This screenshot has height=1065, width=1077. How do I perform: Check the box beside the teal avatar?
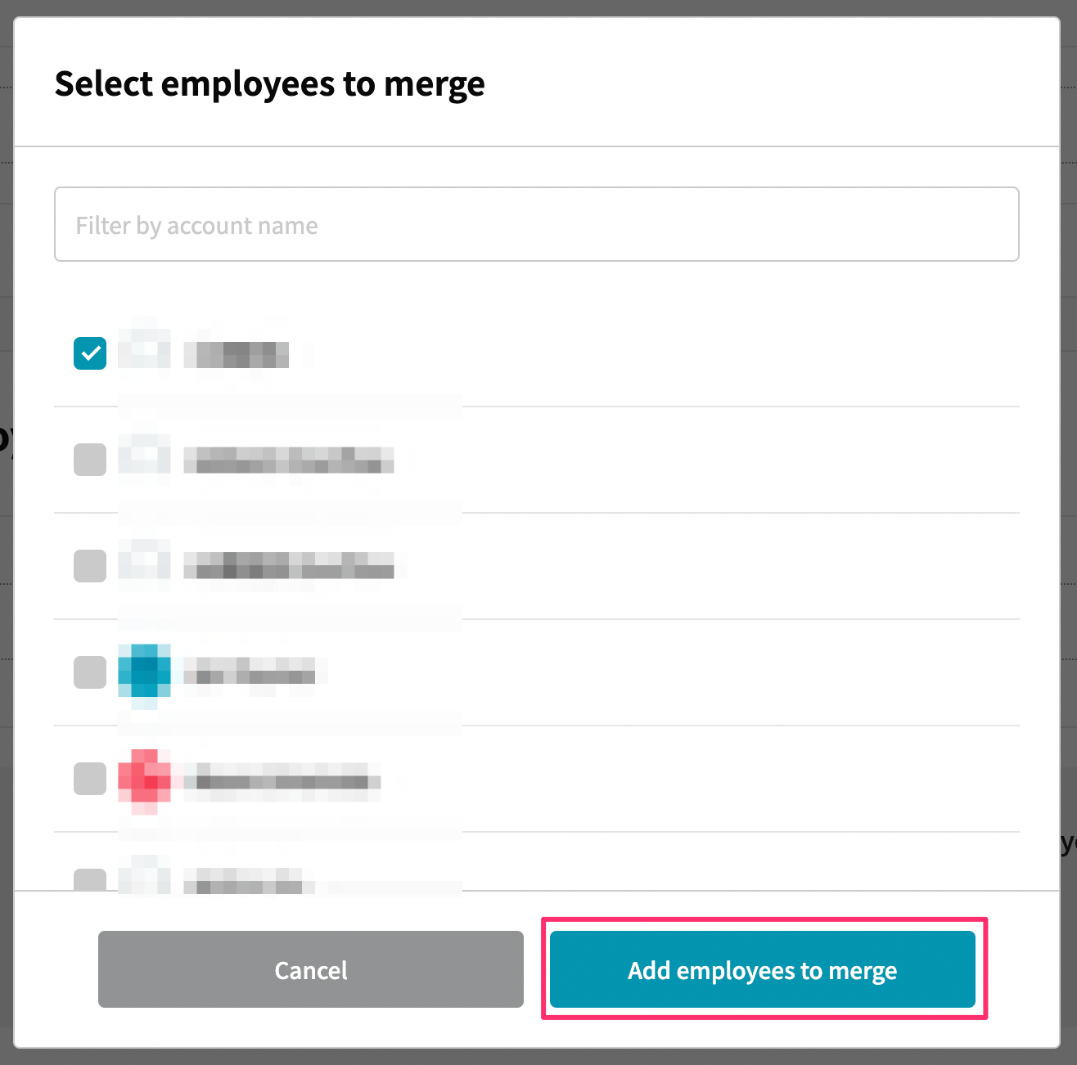click(x=90, y=672)
